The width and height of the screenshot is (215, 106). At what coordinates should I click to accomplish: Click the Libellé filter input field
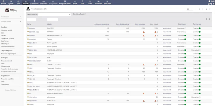click(53, 19)
